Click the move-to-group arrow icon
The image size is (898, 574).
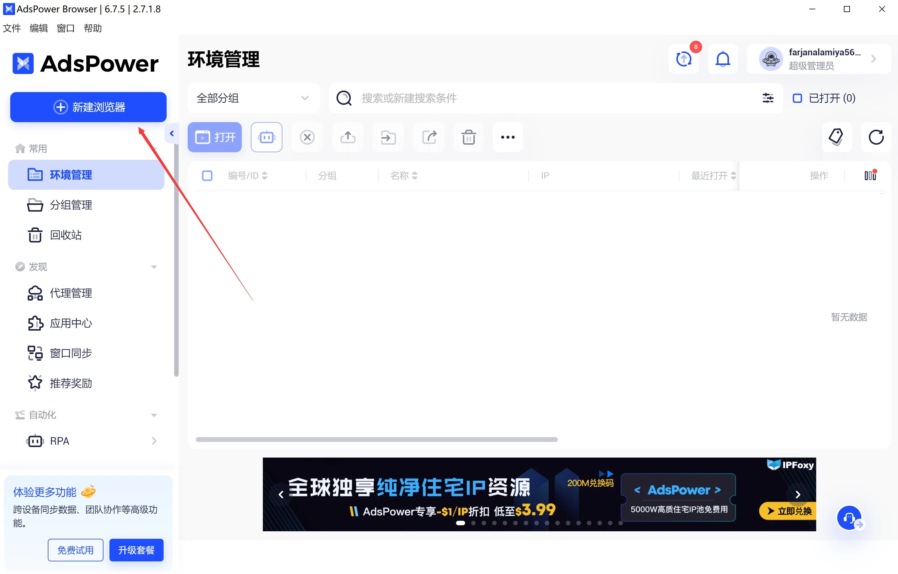388,137
